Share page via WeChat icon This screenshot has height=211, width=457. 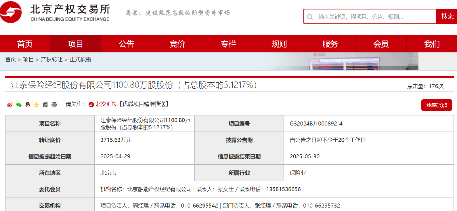[x=19, y=105]
